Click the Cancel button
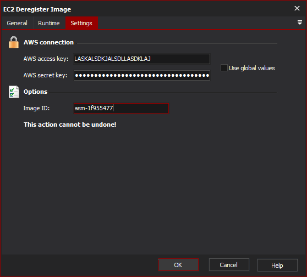307x277 pixels. pyautogui.click(x=229, y=265)
